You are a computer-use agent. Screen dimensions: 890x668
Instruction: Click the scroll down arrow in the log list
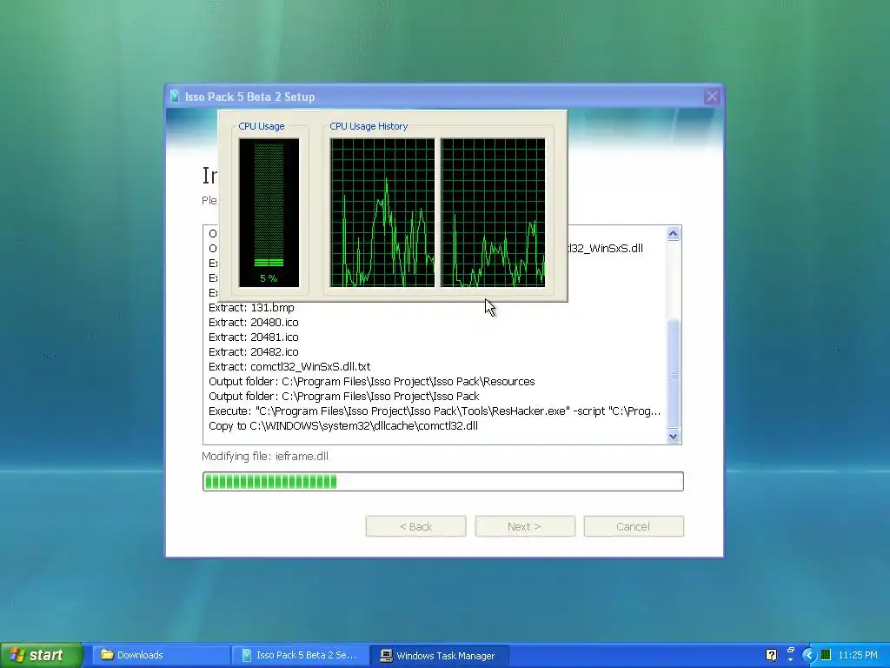(x=674, y=437)
